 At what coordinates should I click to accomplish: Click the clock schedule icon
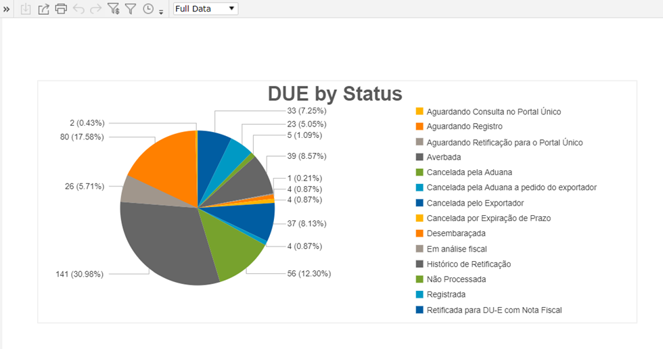click(x=148, y=8)
